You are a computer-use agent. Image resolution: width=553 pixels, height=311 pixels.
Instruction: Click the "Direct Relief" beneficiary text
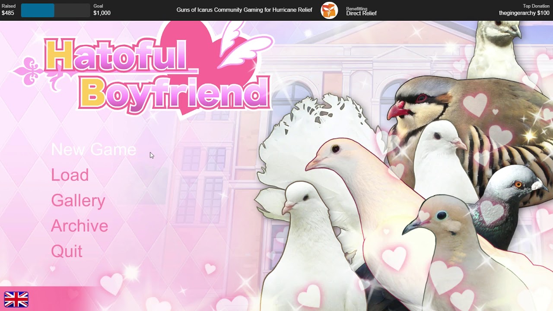(x=361, y=13)
